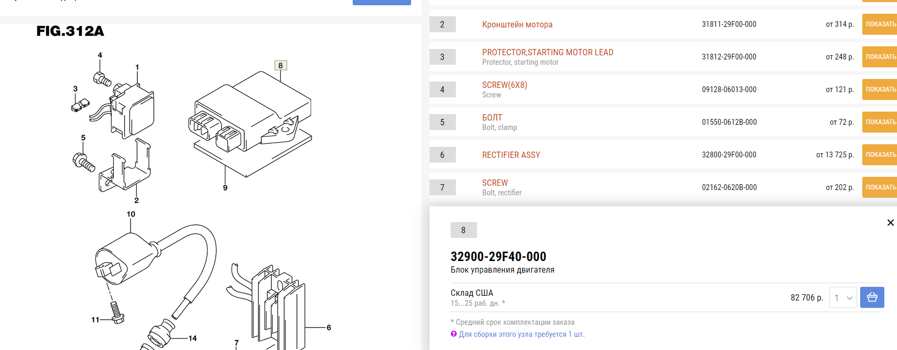Click ПОКАЗАТЬ for SCREW Bolt, rectifier

(x=880, y=187)
